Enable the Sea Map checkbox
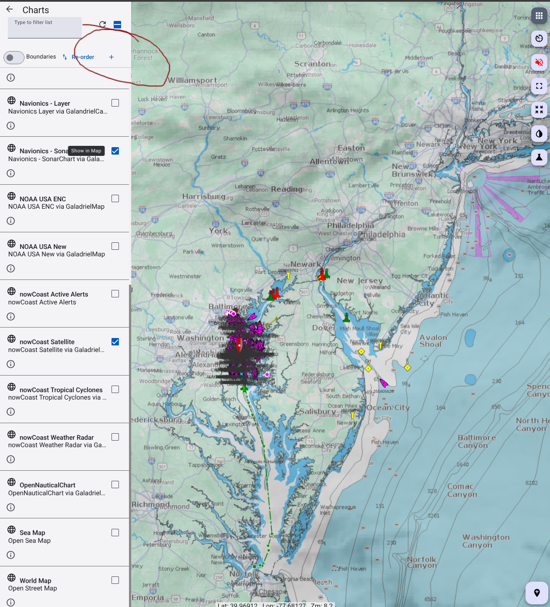This screenshot has width=550, height=607. click(115, 533)
